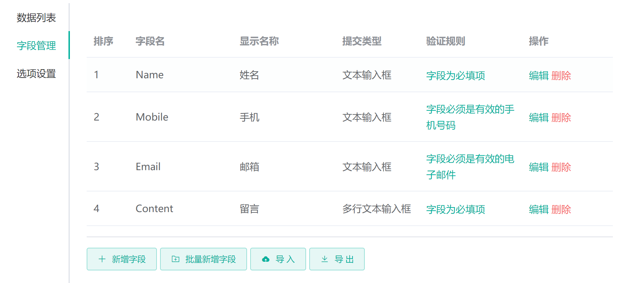
Task: Click the folder-plus icon for 批量新增字段
Action: pyautogui.click(x=175, y=259)
